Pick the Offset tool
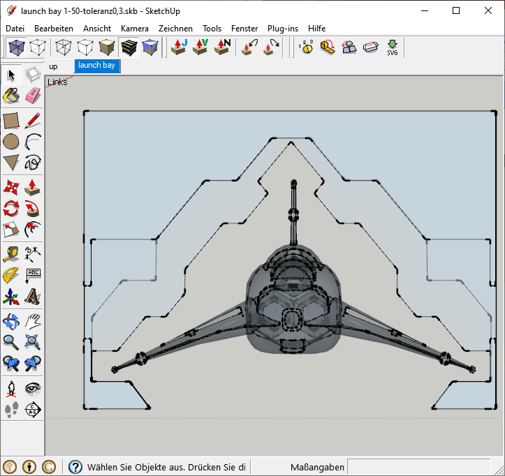 click(x=33, y=229)
